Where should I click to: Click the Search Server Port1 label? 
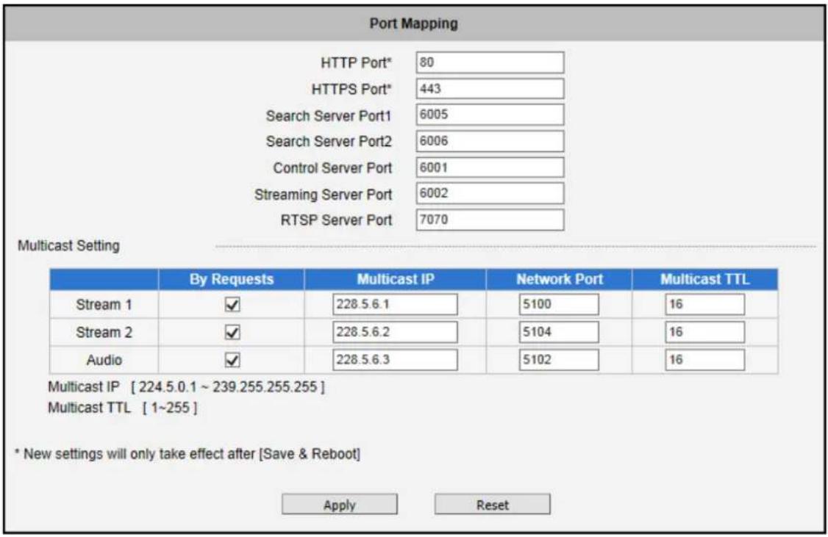click(x=329, y=115)
